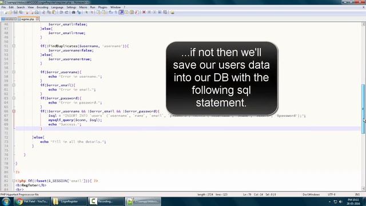Click the Open file toolbar icon
This screenshot has height=206, width=366.
point(10,12)
